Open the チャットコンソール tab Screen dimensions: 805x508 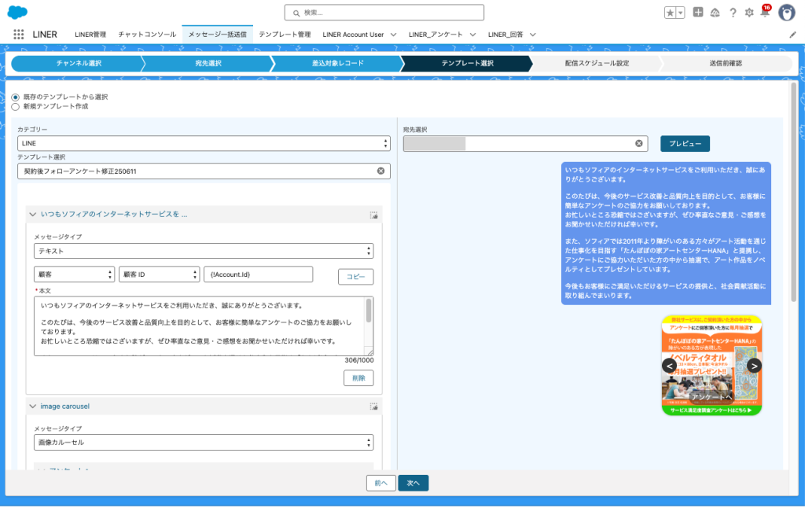coord(147,35)
